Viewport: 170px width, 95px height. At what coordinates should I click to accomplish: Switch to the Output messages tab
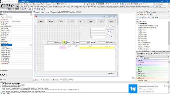point(8,93)
